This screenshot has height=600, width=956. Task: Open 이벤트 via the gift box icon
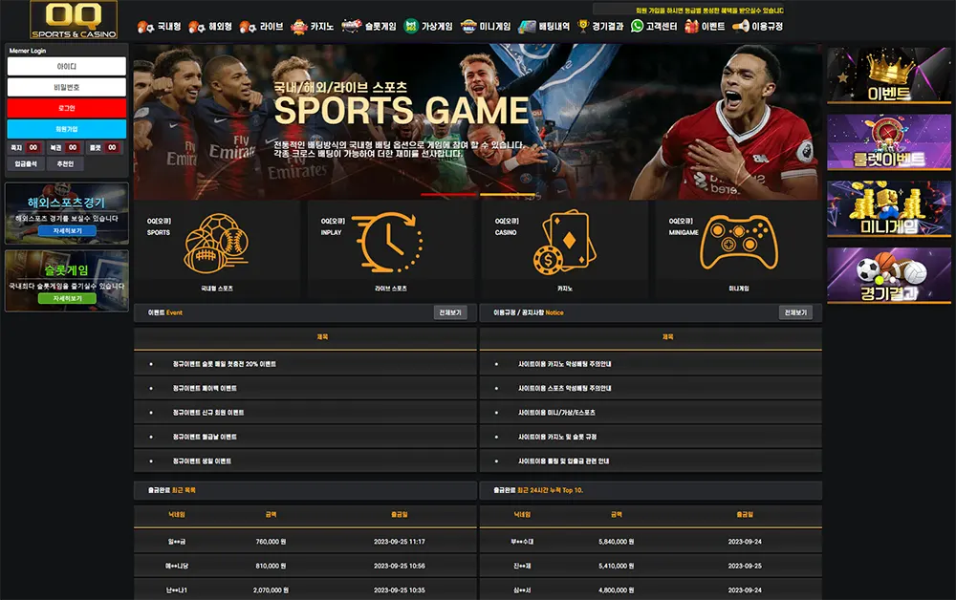[x=691, y=26]
